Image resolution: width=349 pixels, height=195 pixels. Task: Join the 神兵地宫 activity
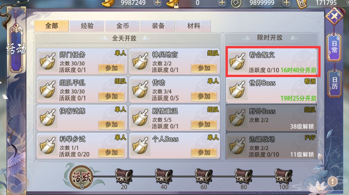(204, 68)
